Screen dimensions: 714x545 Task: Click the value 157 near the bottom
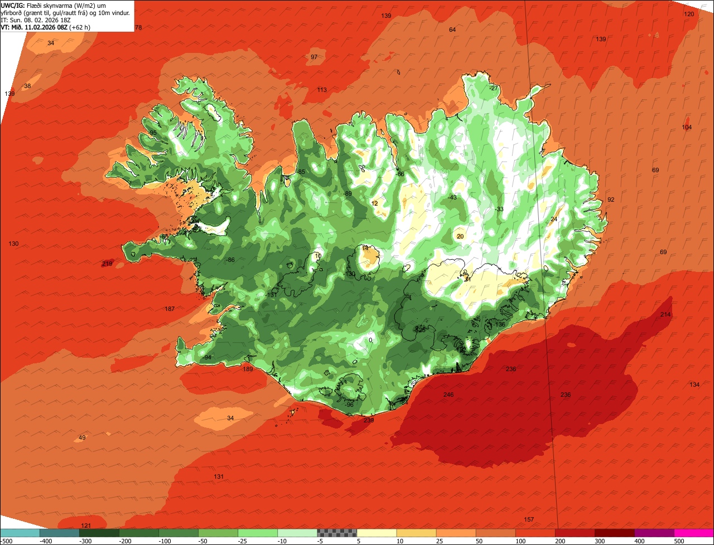529,519
